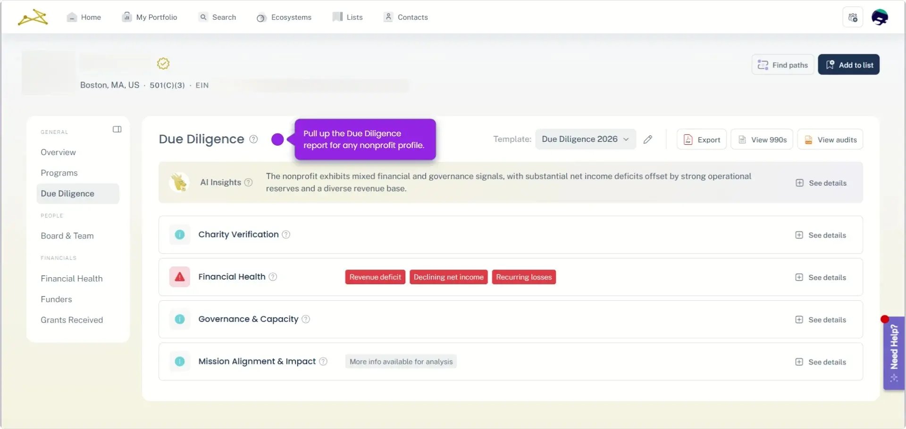The image size is (906, 429).
Task: Open the Due Diligence 2026 template dropdown
Action: 585,139
